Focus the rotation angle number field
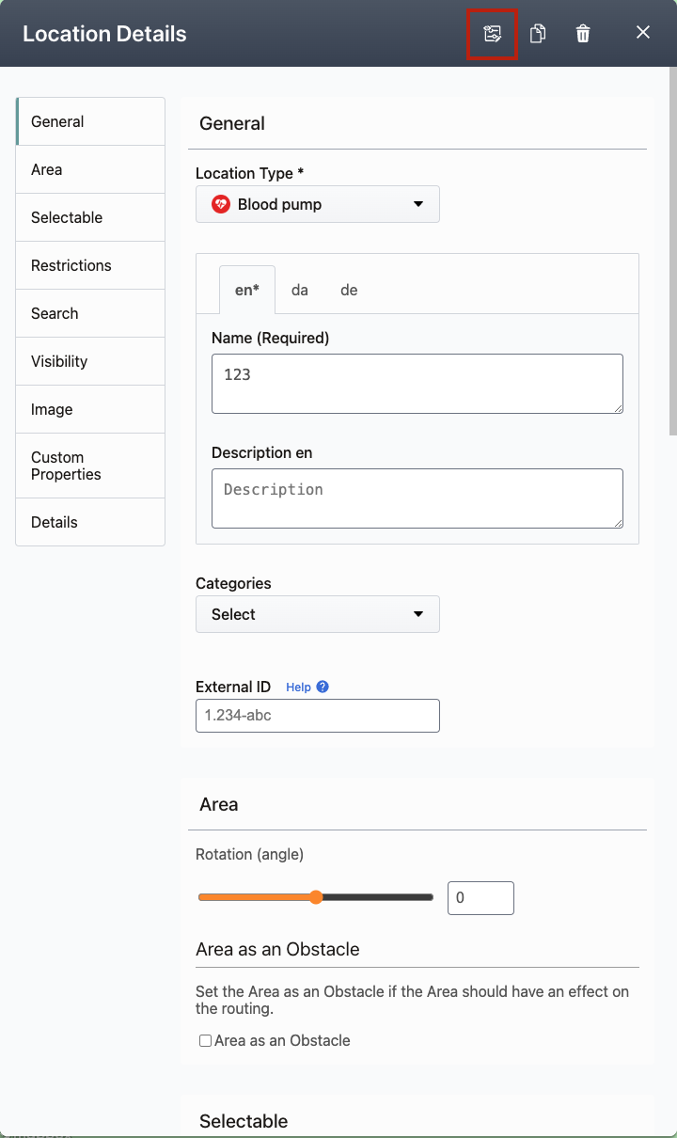Viewport: 677px width, 1138px height. pos(480,898)
